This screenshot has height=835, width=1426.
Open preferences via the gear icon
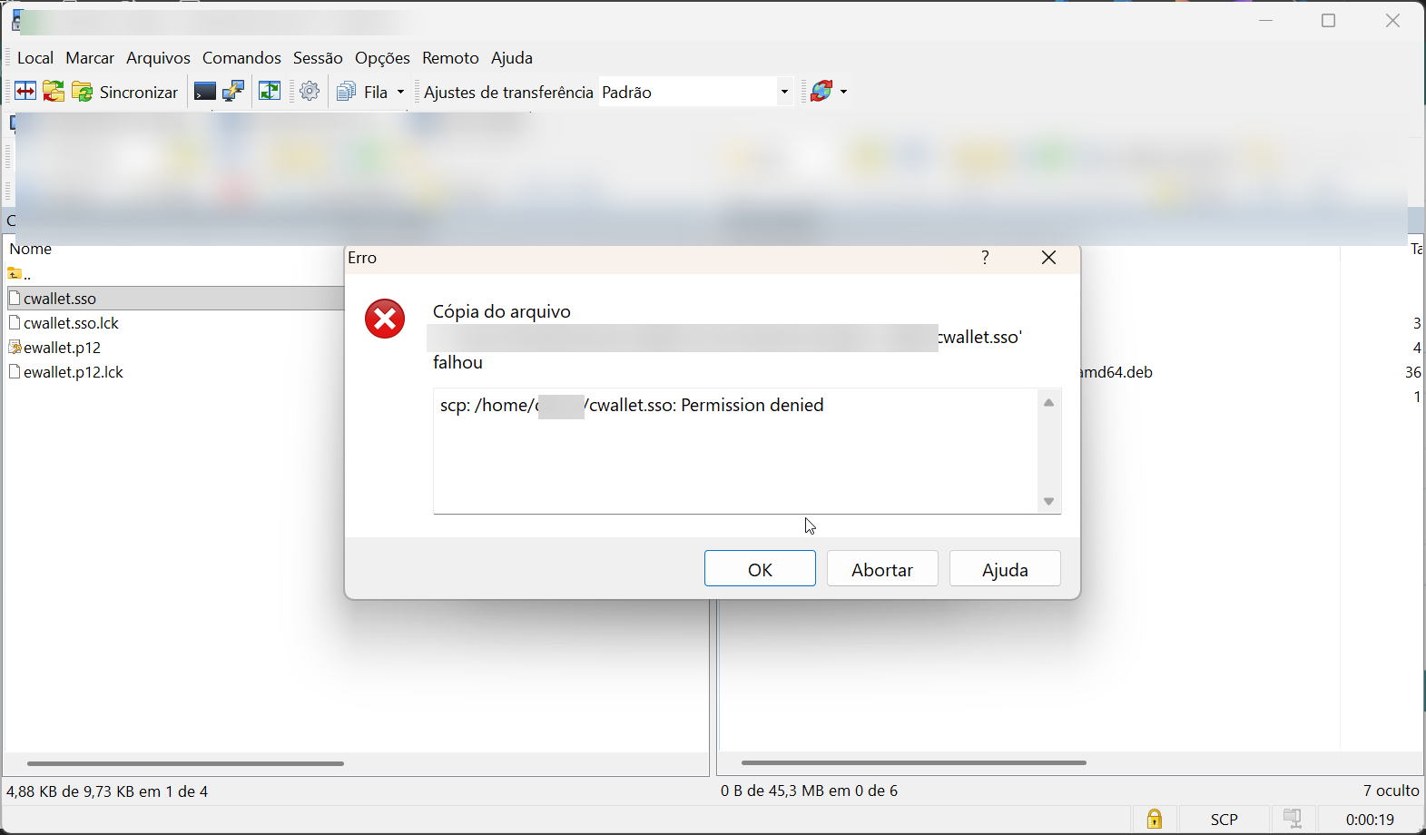click(310, 92)
